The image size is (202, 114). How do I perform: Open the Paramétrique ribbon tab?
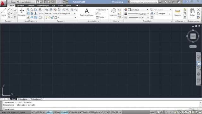pyautogui.click(x=43, y=6)
